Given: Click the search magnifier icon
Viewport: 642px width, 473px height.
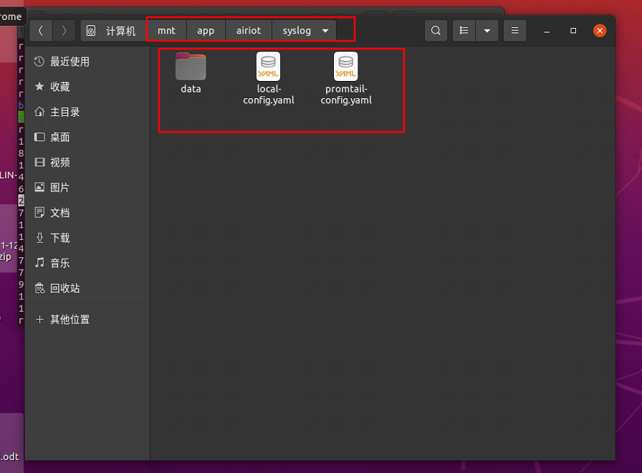Looking at the screenshot, I should [x=436, y=31].
